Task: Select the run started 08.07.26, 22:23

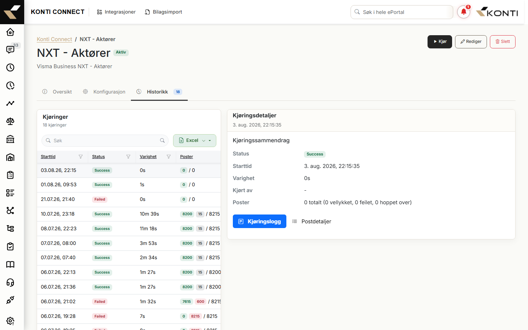Action: click(x=129, y=229)
